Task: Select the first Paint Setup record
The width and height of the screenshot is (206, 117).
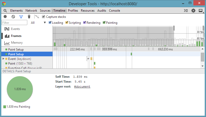Action: (27, 49)
